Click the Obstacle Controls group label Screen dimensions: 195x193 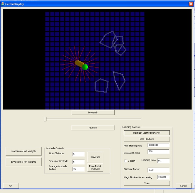pyautogui.click(x=55, y=148)
